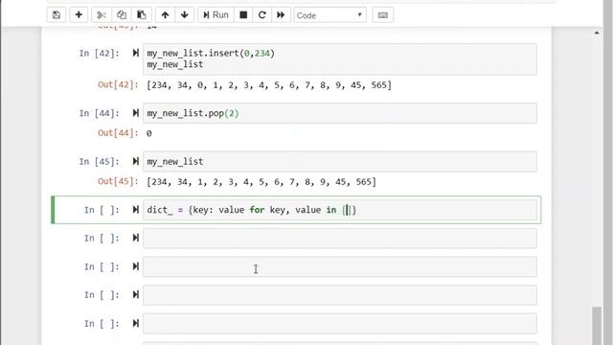This screenshot has height=345, width=613.
Task: Run first empty cell play icon
Action: pos(135,238)
